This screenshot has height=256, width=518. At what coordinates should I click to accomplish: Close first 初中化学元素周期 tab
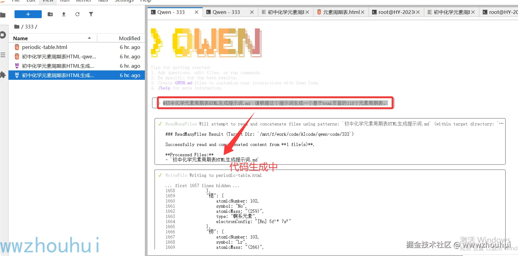click(x=307, y=12)
